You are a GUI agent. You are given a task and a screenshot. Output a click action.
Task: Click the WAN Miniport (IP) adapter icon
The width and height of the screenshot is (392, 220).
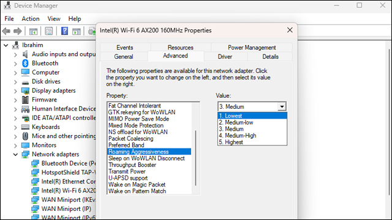35,209
